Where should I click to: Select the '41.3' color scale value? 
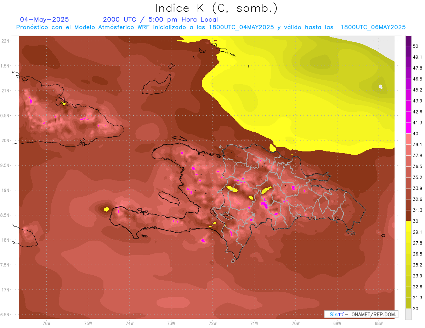click(x=418, y=123)
